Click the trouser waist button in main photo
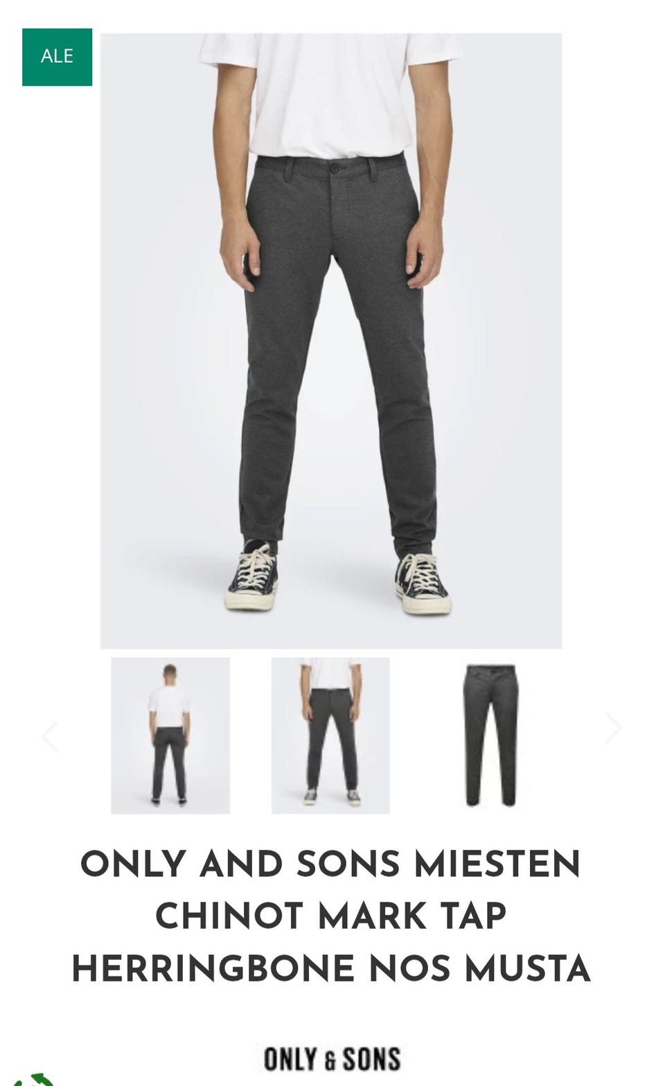The height and width of the screenshot is (1086, 665). (335, 168)
